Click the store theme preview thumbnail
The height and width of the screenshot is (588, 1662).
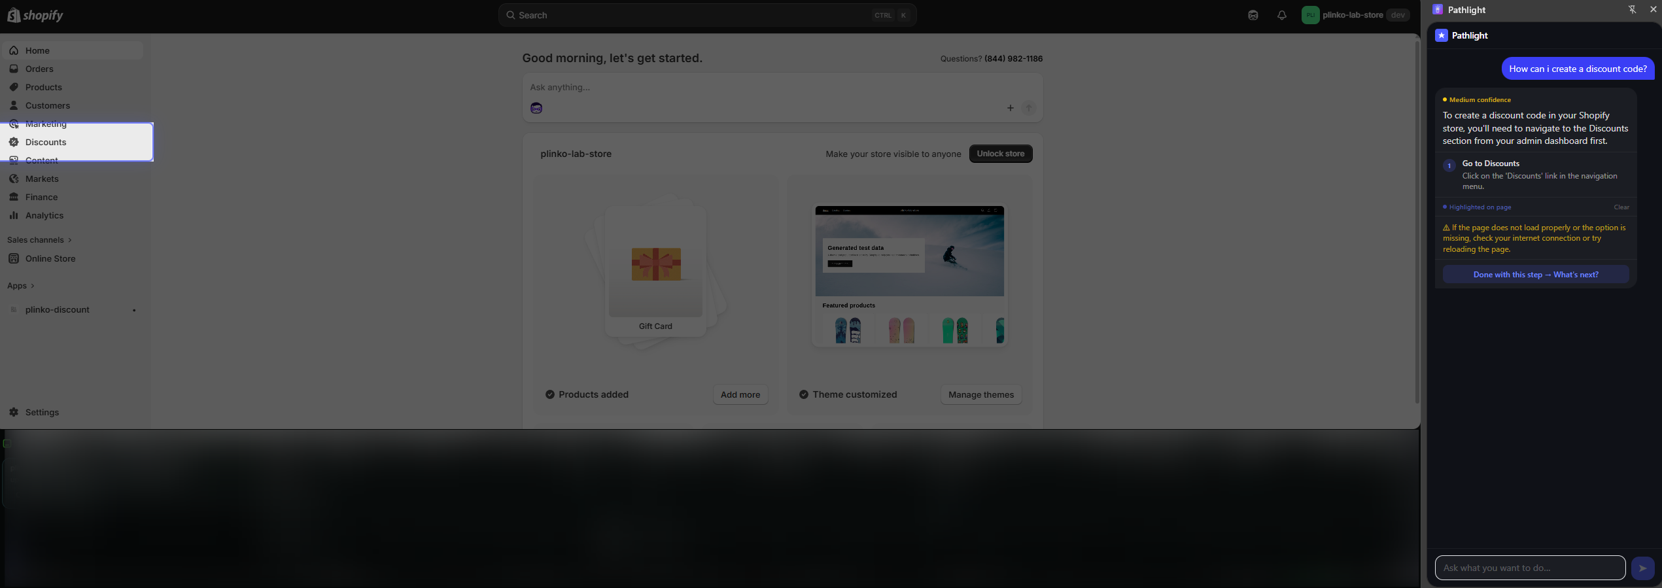(x=909, y=275)
